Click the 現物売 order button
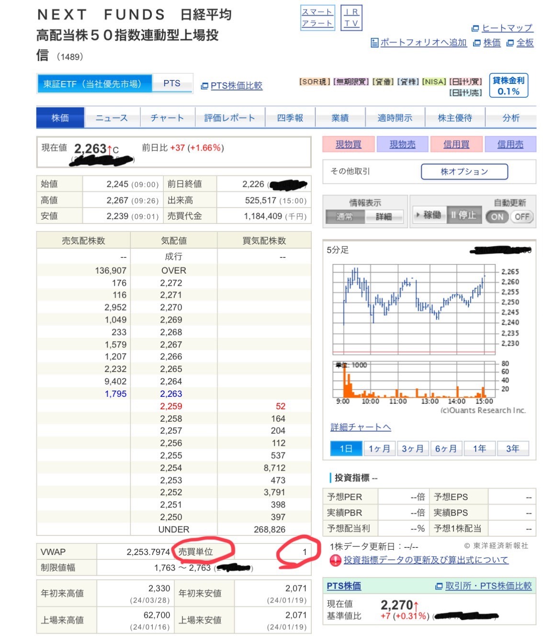The image size is (543, 636). [x=402, y=144]
